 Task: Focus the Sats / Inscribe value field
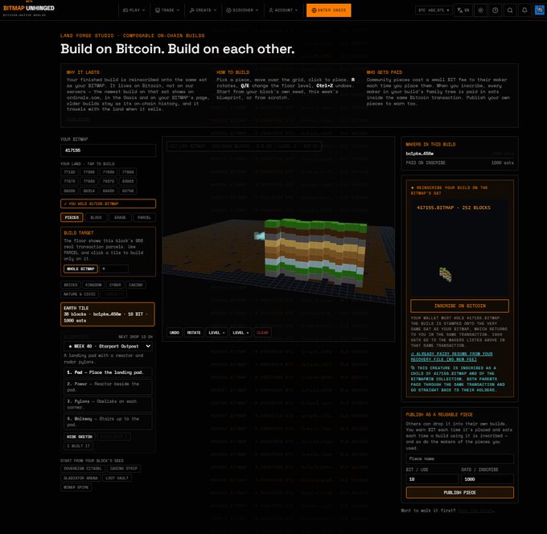pyautogui.click(x=487, y=479)
